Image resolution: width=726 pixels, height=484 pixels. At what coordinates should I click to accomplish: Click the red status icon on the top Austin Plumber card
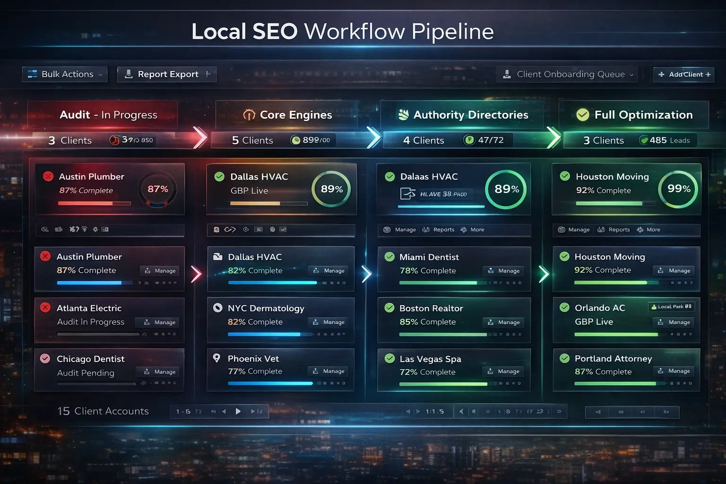(48, 176)
